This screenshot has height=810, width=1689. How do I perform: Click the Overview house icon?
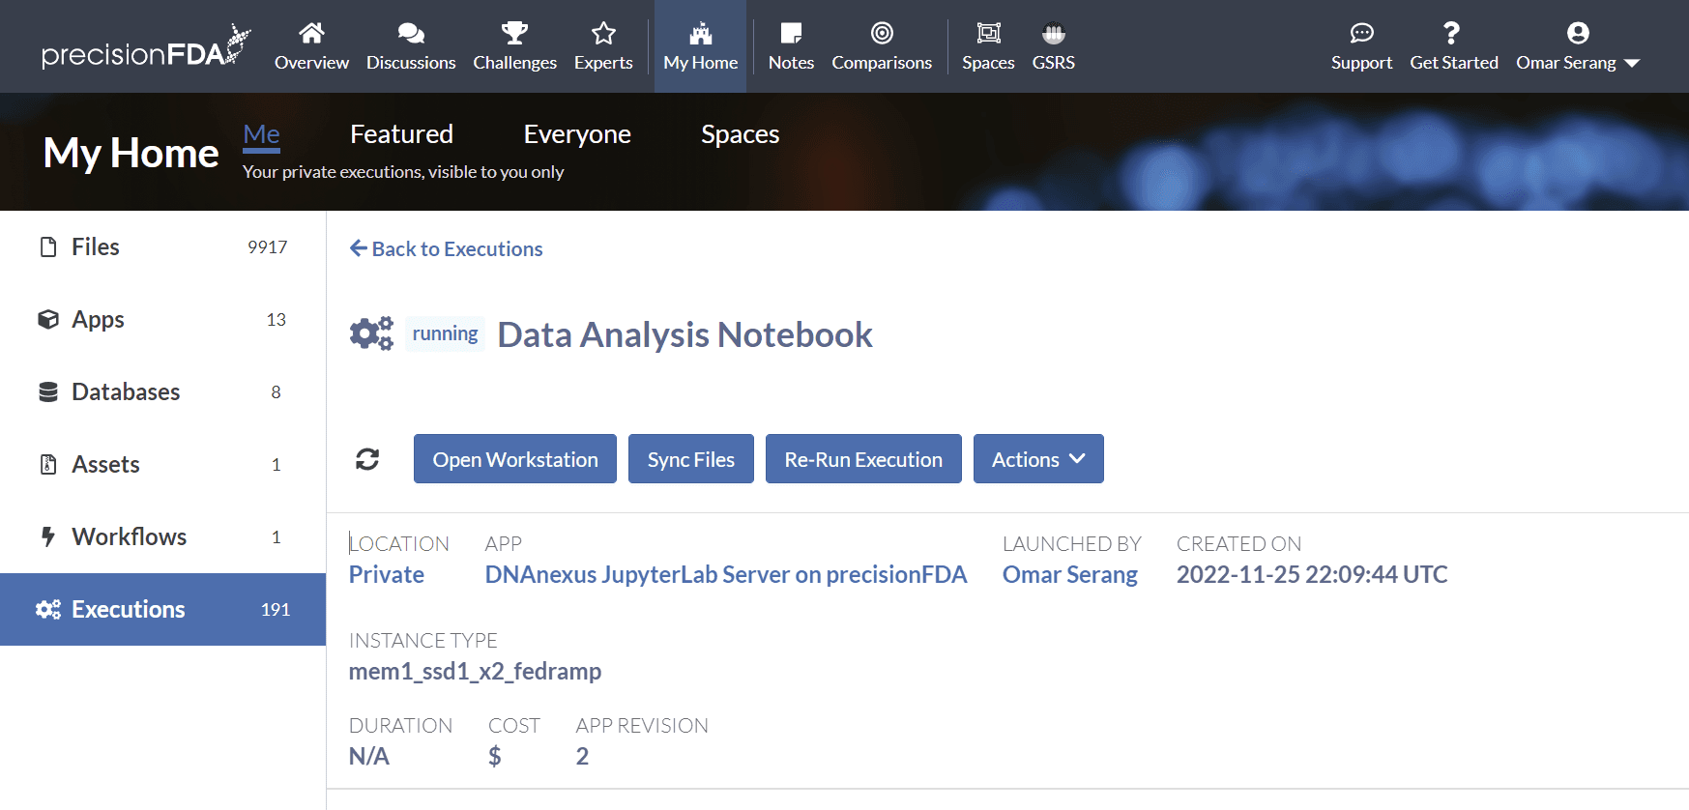point(311,34)
